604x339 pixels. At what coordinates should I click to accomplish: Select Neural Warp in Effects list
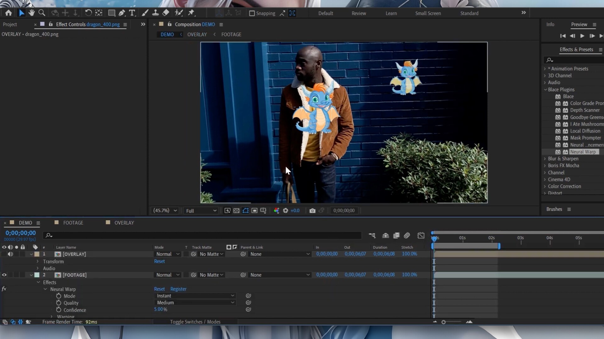coord(583,152)
